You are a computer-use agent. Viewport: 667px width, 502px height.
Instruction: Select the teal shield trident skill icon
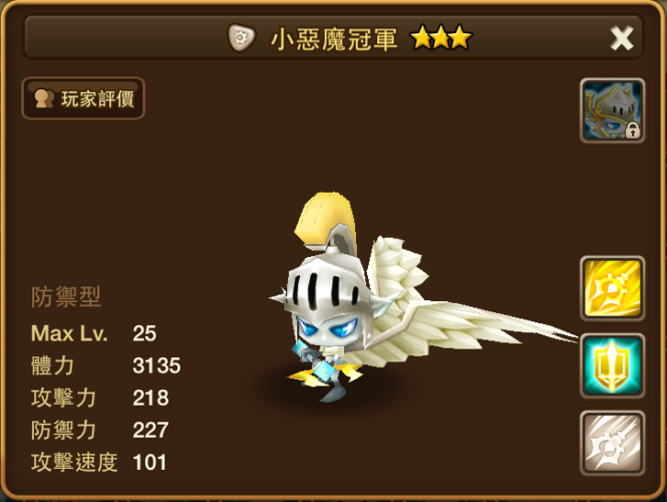(612, 366)
